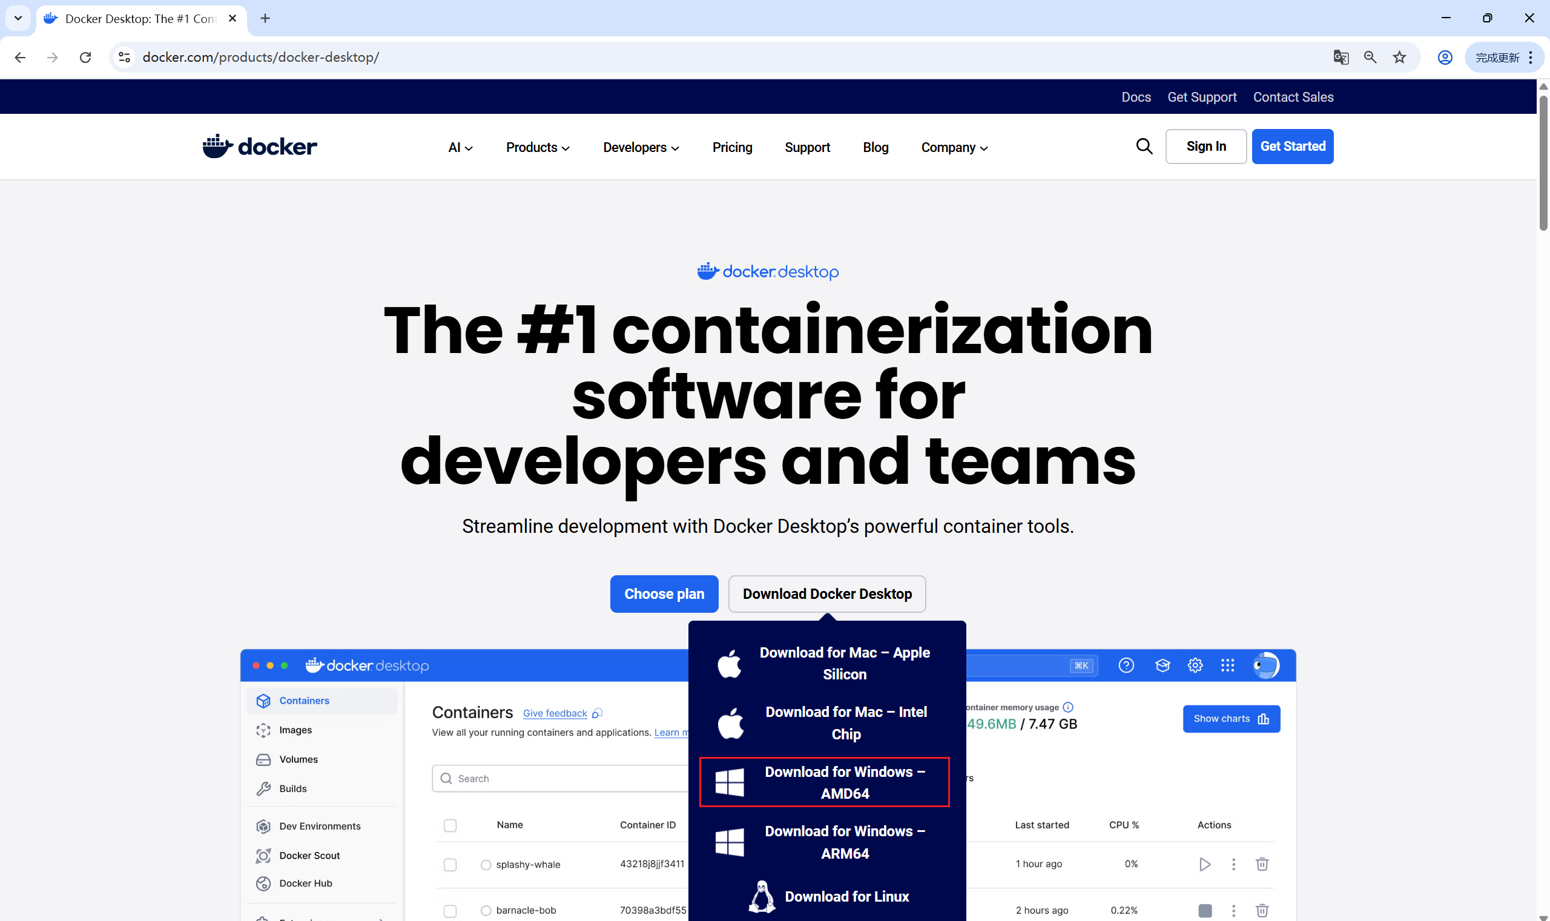Viewport: 1550px width, 921px height.
Task: Click the Docker Scout sidebar icon
Action: click(263, 855)
